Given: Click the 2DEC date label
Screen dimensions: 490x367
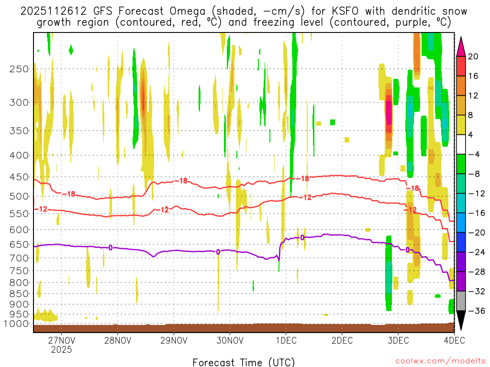Looking at the screenshot, I should point(342,340).
